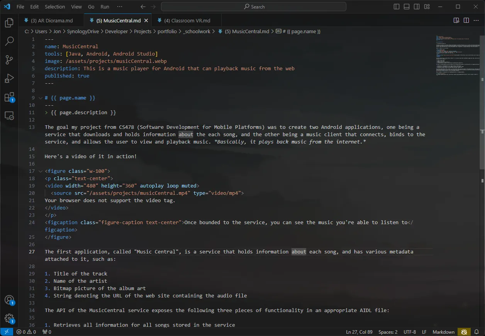The width and height of the screenshot is (485, 336).
Task: Open the Go menu
Action: pyautogui.click(x=91, y=7)
